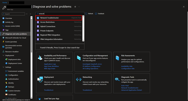The image size is (188, 101).
Task: Open the Overview sidebar icon
Action: coord(3,18)
